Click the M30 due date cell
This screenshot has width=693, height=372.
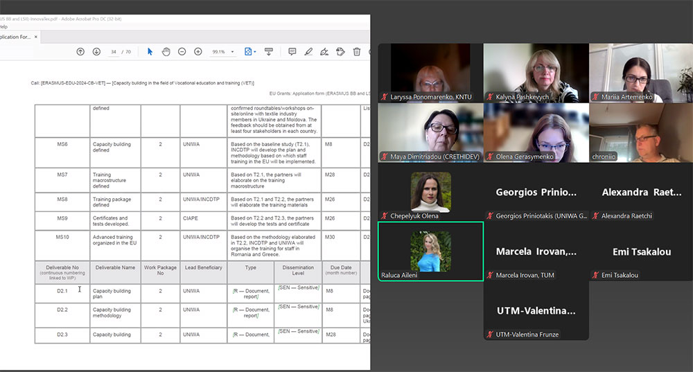[x=341, y=245]
